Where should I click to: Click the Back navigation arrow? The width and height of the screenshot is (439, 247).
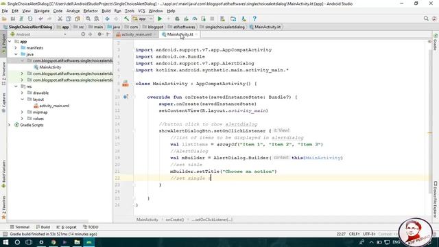click(107, 19)
